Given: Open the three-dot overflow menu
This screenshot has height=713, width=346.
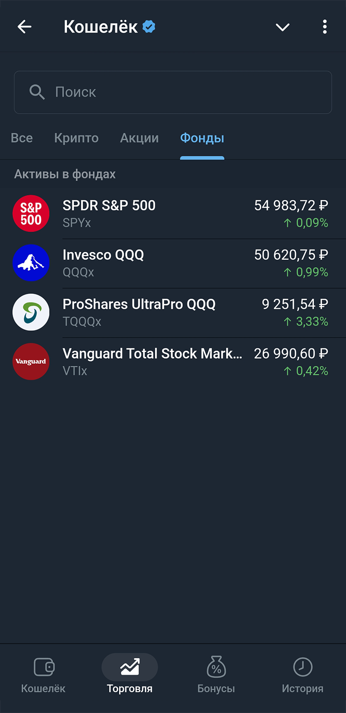Looking at the screenshot, I should point(324,27).
